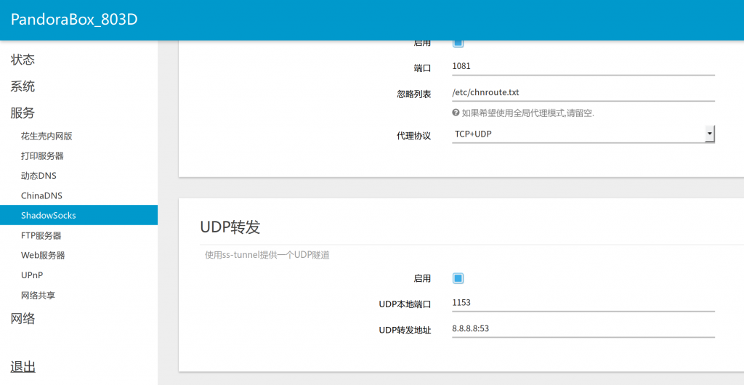This screenshot has width=744, height=385.
Task: Open the 网络 menu section
Action: tap(23, 319)
